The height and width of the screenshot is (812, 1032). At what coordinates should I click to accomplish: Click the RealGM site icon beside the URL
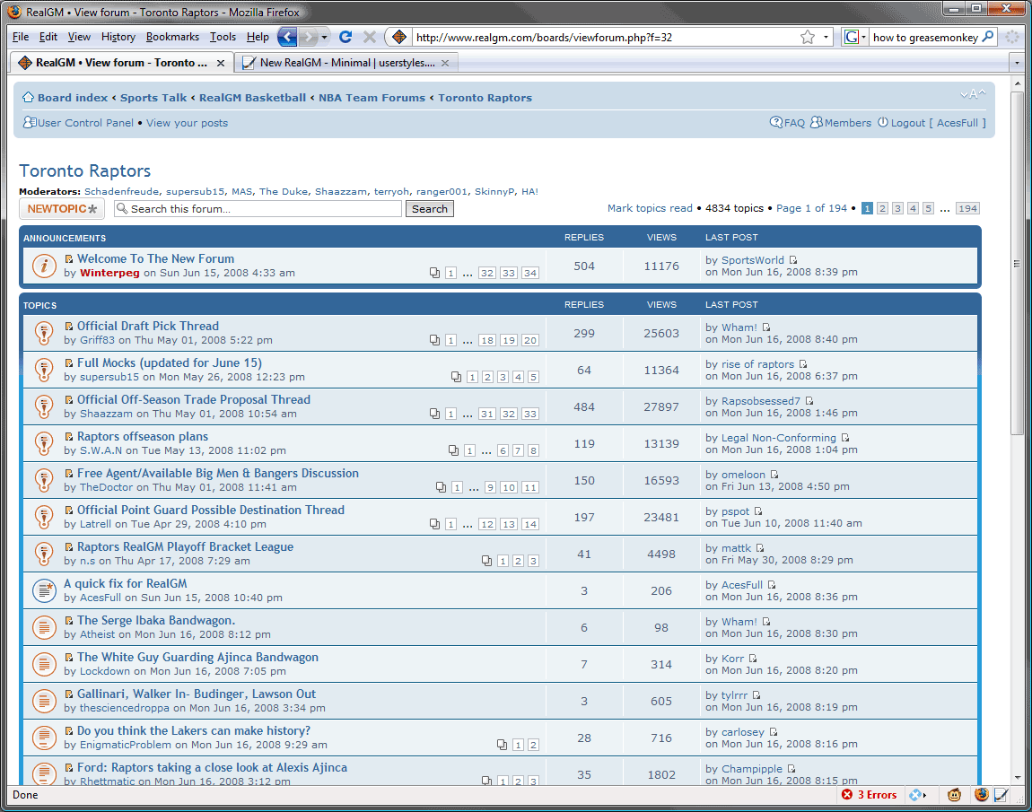(398, 37)
